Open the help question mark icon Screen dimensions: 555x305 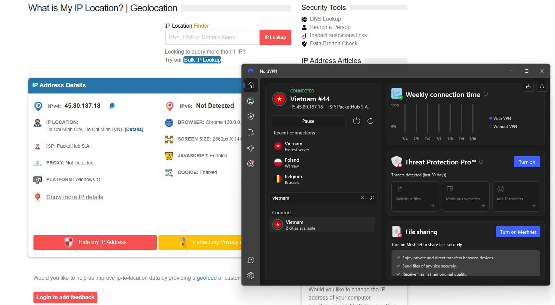[251, 260]
